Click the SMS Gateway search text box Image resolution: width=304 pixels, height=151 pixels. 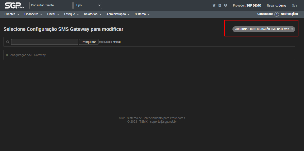tap(45, 42)
